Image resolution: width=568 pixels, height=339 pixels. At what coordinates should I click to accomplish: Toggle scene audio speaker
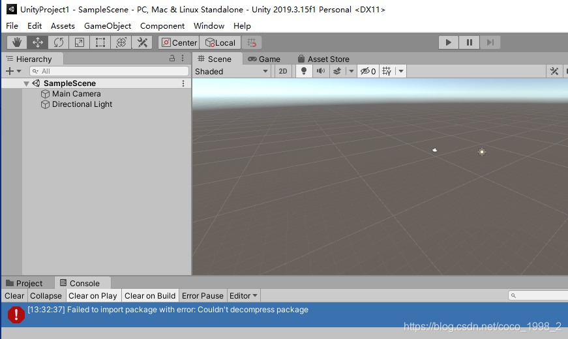click(x=321, y=71)
